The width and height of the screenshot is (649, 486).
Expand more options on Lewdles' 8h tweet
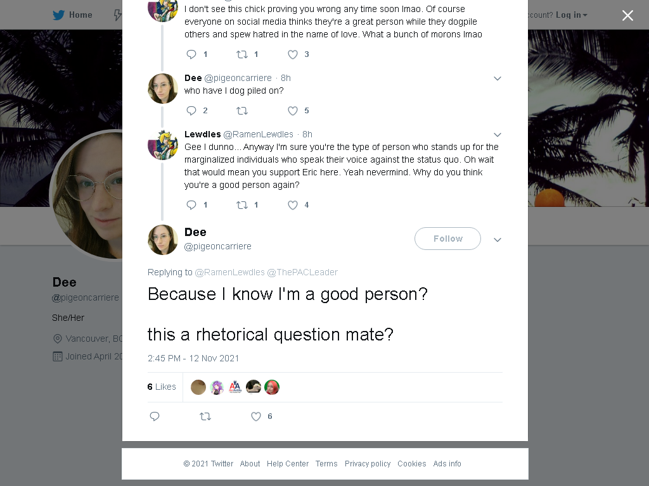tap(498, 135)
